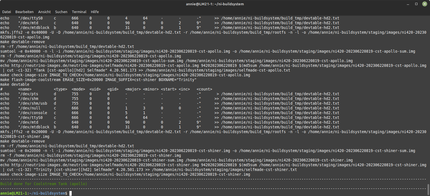Open the Hilfe menu
The height and width of the screenshot is (196, 430).
click(95, 12)
